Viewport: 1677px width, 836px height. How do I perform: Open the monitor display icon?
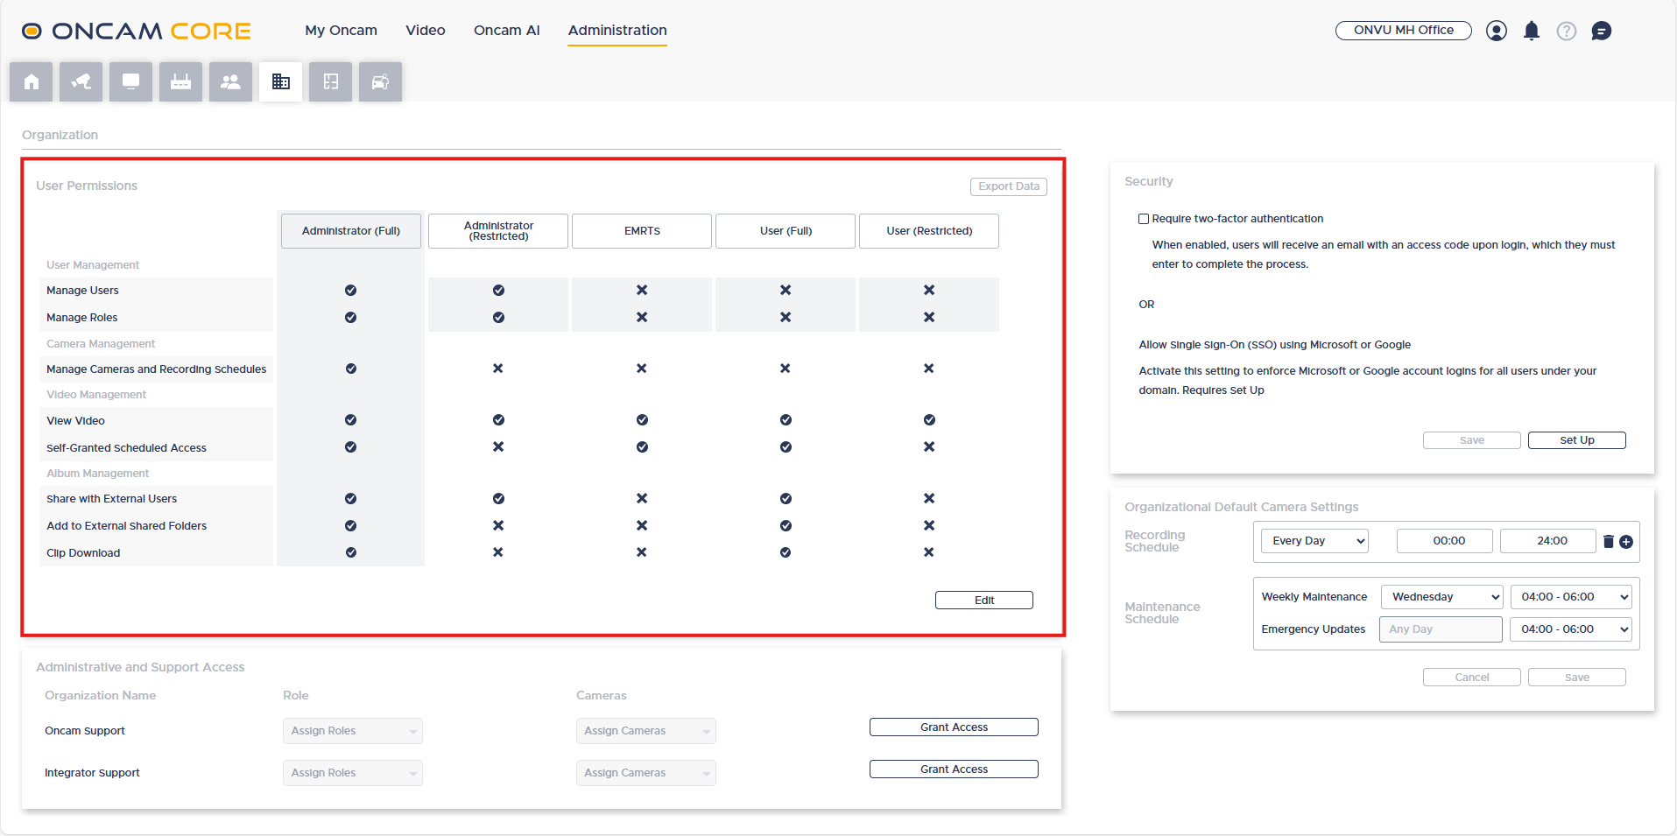click(x=131, y=82)
